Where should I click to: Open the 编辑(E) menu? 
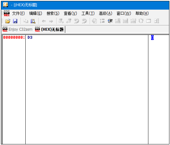[x=36, y=13]
